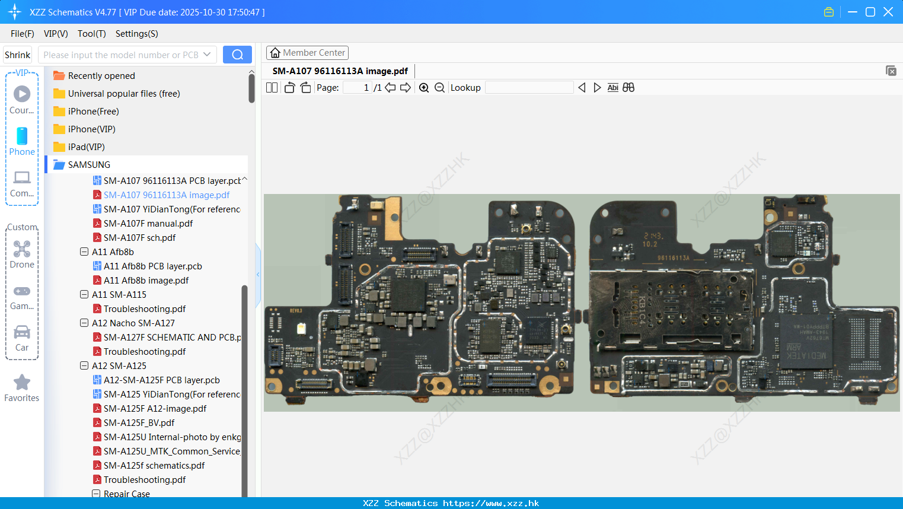This screenshot has height=509, width=903.
Task: Collapse the A12 Nacho SM-A127 node
Action: click(84, 323)
